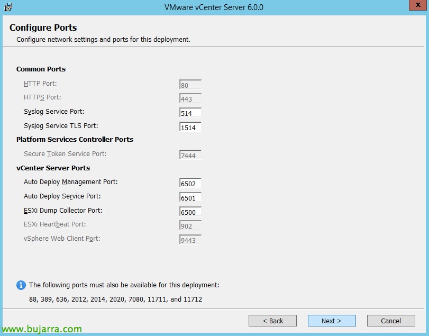Click the required ports list '88, 389, 636...'
This screenshot has height=336, width=429.
pos(115,299)
